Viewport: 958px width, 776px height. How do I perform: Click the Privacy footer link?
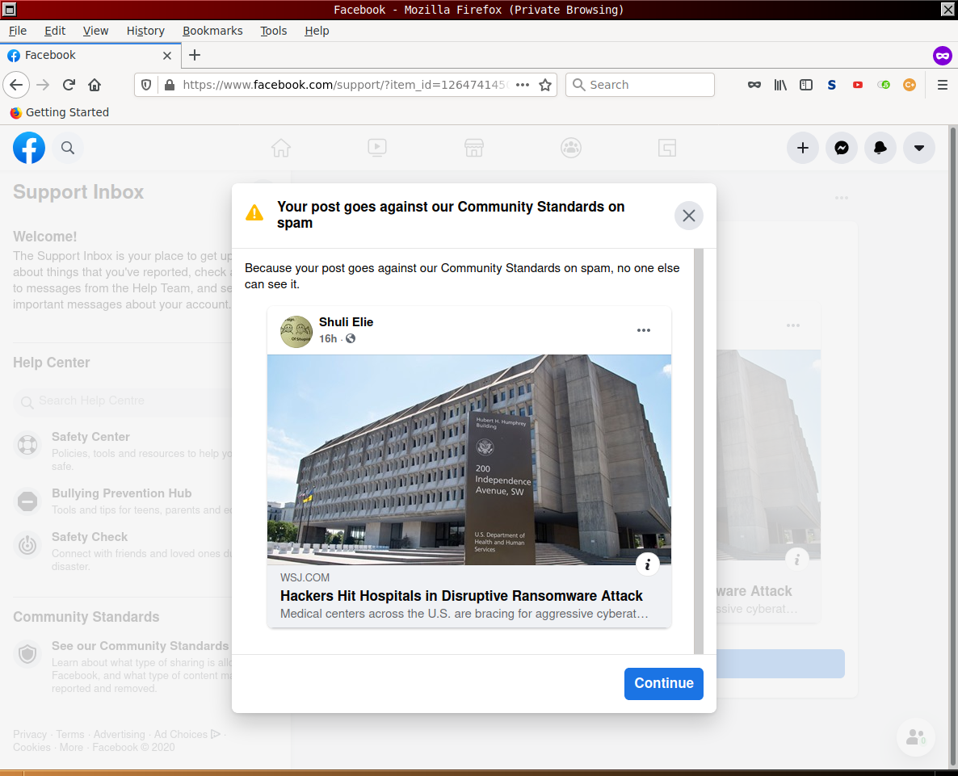coord(29,735)
